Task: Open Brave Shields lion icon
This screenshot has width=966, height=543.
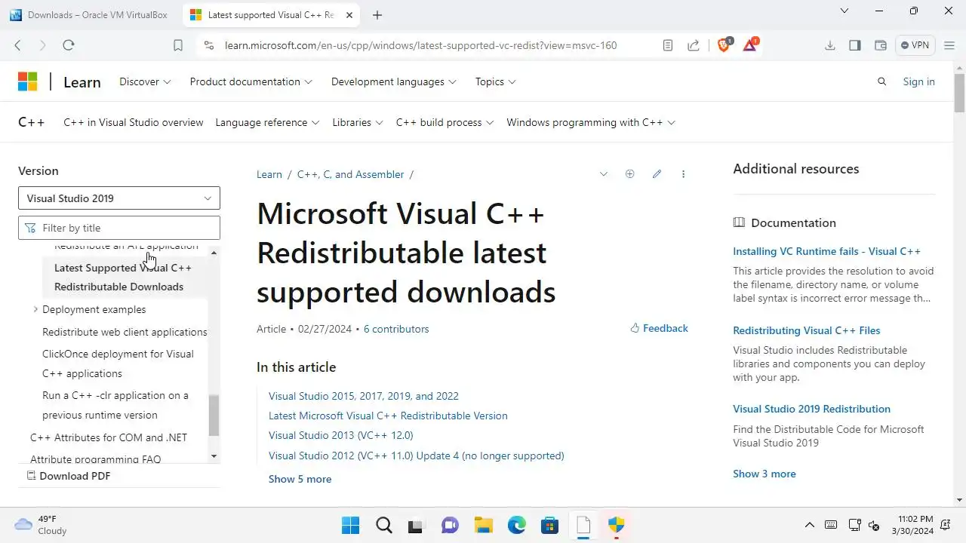Action: (724, 45)
